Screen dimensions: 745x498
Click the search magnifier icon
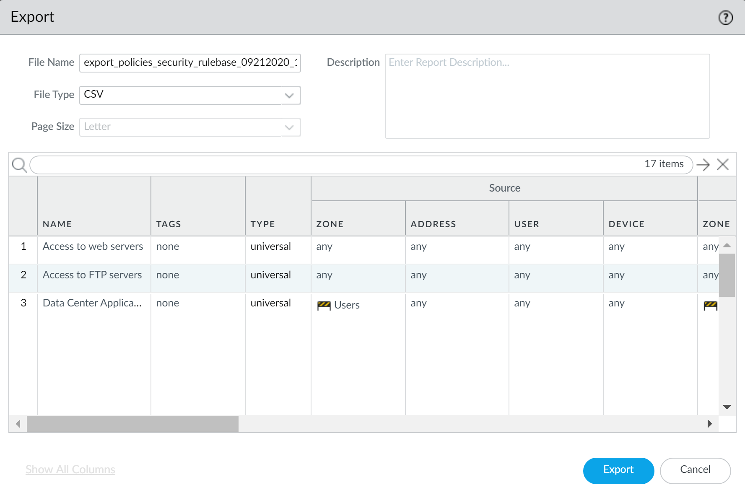(x=19, y=165)
